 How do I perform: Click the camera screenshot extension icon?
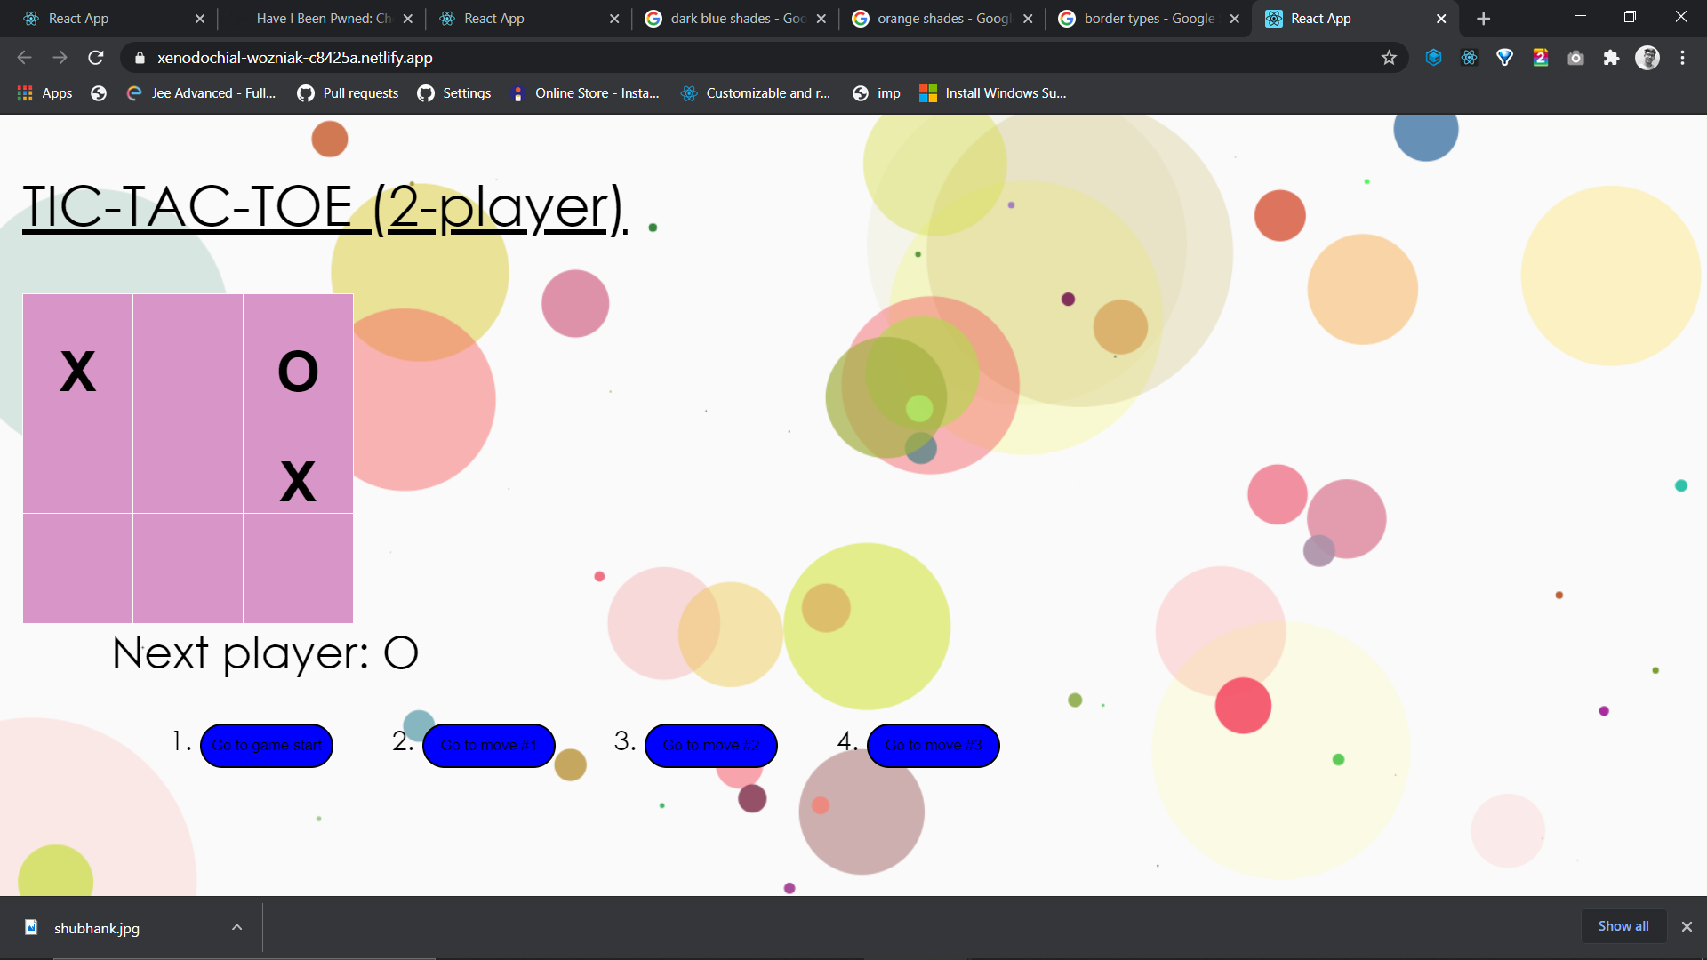[x=1575, y=58]
